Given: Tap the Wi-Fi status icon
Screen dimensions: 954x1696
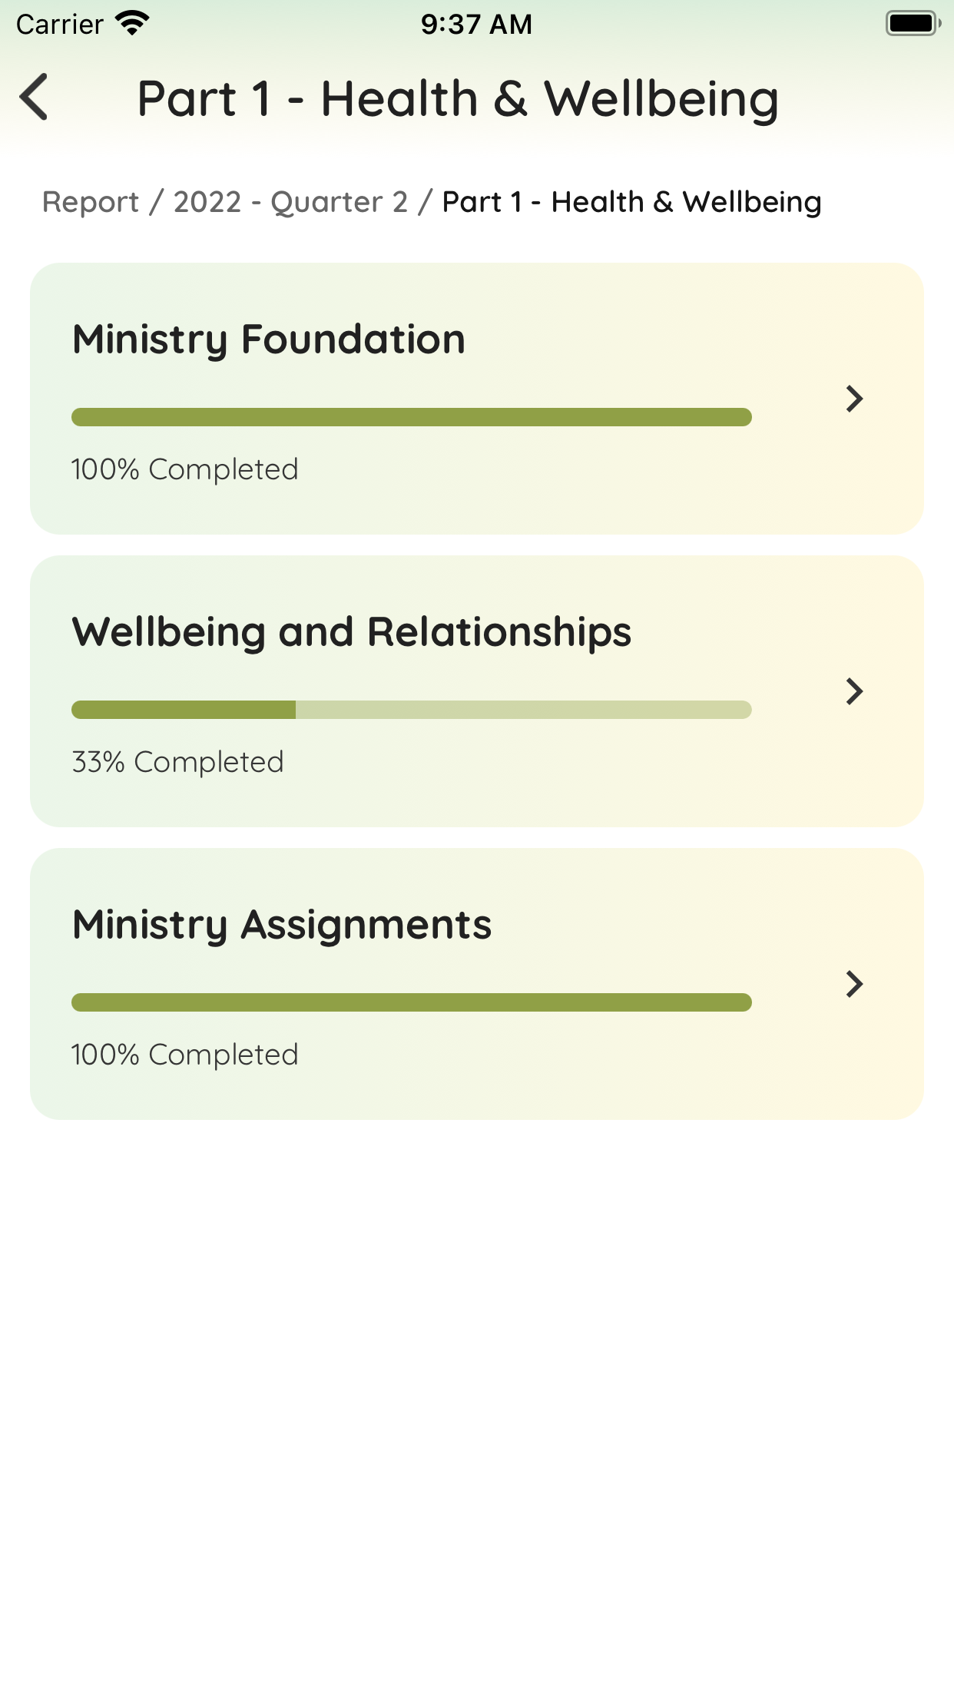Looking at the screenshot, I should pos(132,23).
